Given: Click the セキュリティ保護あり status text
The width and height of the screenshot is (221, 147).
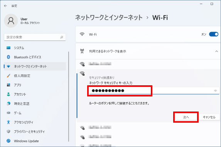Looking at the screenshot, I should click(x=102, y=78).
